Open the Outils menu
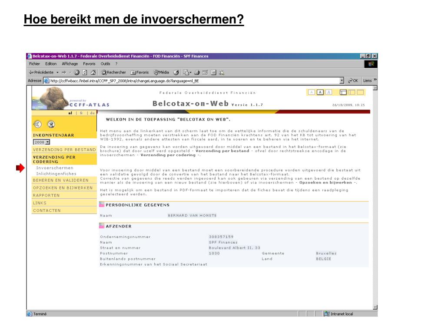 coord(105,64)
